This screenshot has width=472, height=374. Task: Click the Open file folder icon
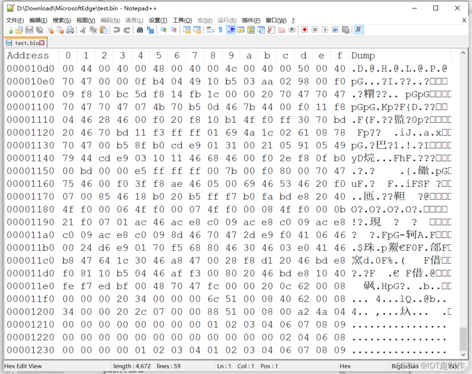pos(19,30)
